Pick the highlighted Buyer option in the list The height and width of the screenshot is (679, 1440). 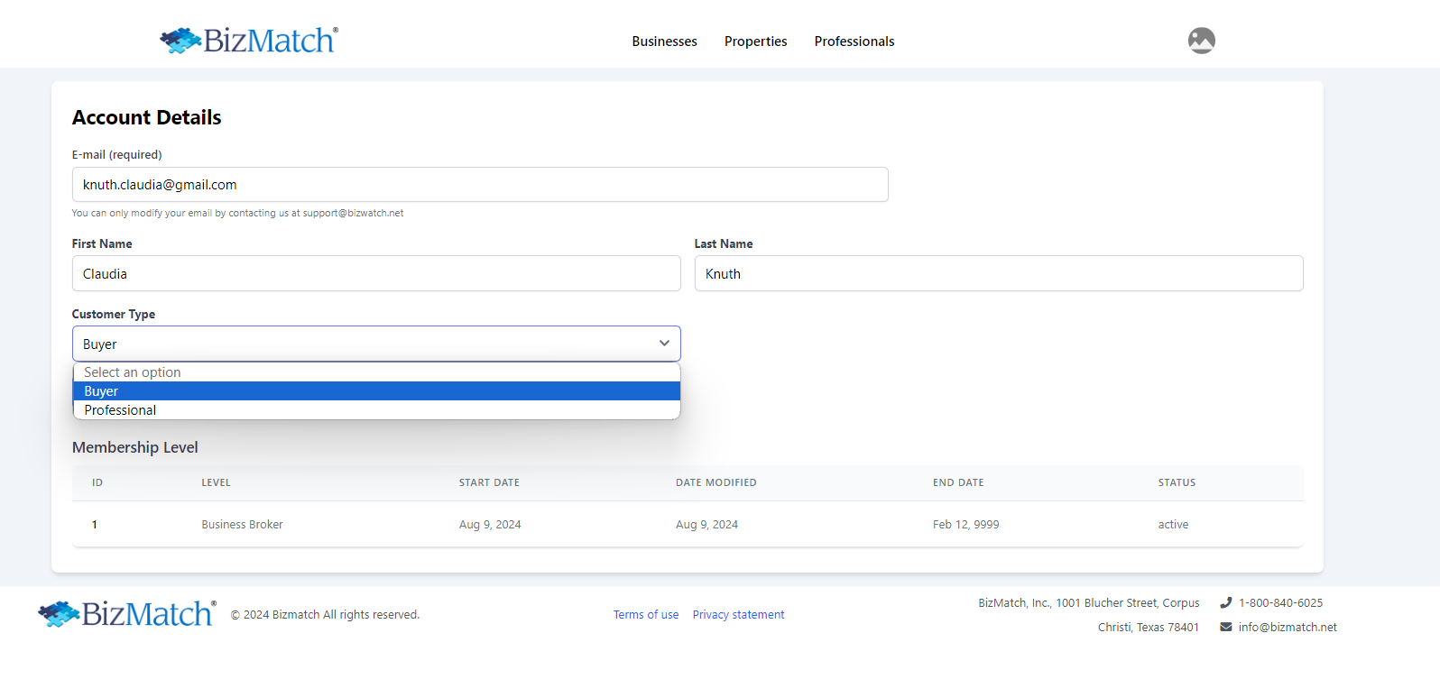click(101, 391)
